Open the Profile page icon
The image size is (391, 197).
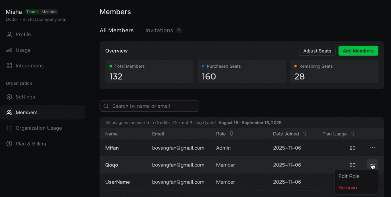click(9, 35)
